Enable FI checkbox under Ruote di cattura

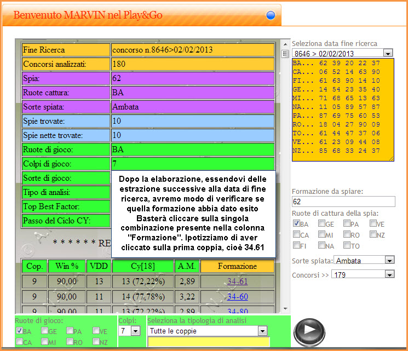[x=296, y=245]
